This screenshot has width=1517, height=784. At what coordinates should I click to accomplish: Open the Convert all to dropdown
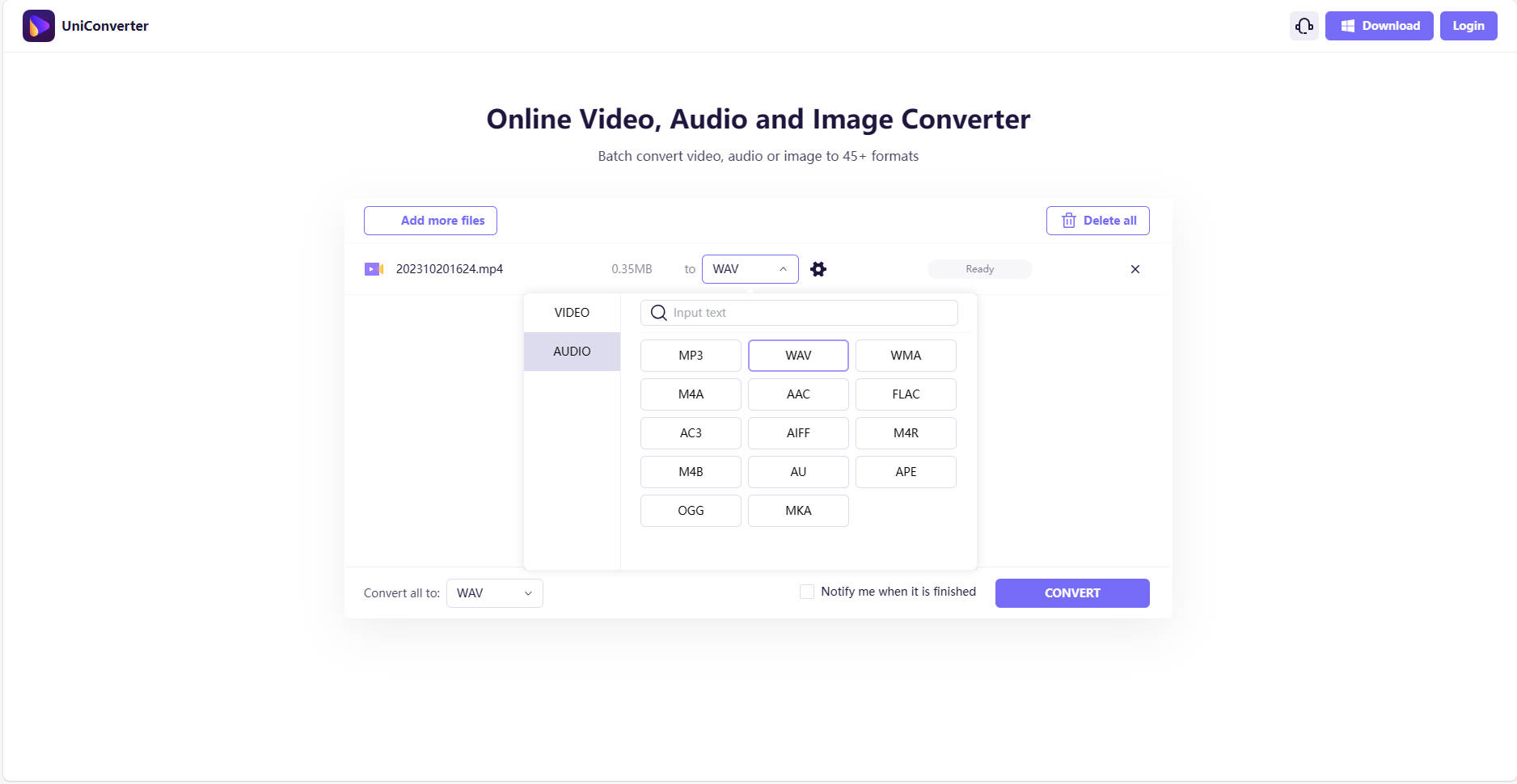(x=494, y=592)
